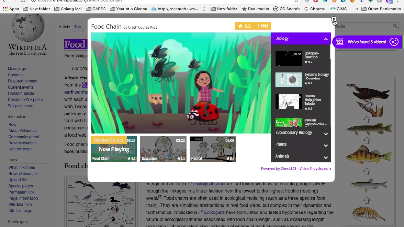This screenshot has width=404, height=227.
Task: Open the Upload file link
Action: 18,180
